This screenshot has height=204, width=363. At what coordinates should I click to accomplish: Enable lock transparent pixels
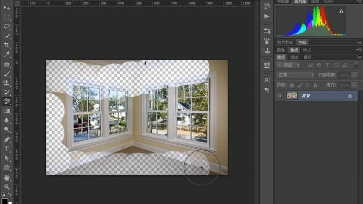click(x=292, y=85)
